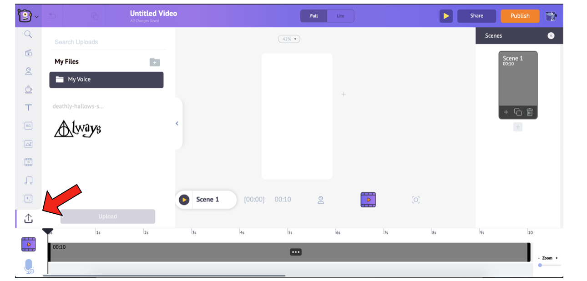Viewport: 587px width, 281px height.
Task: Open the 42% zoom dropdown
Action: click(x=289, y=39)
